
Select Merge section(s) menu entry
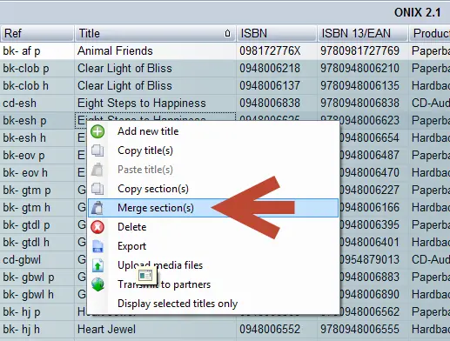213,208
